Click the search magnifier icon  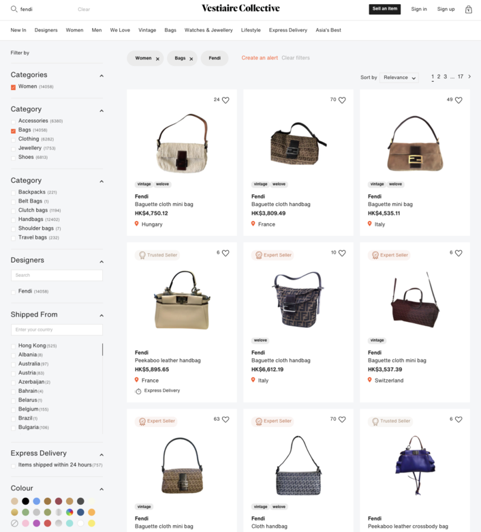(x=14, y=9)
